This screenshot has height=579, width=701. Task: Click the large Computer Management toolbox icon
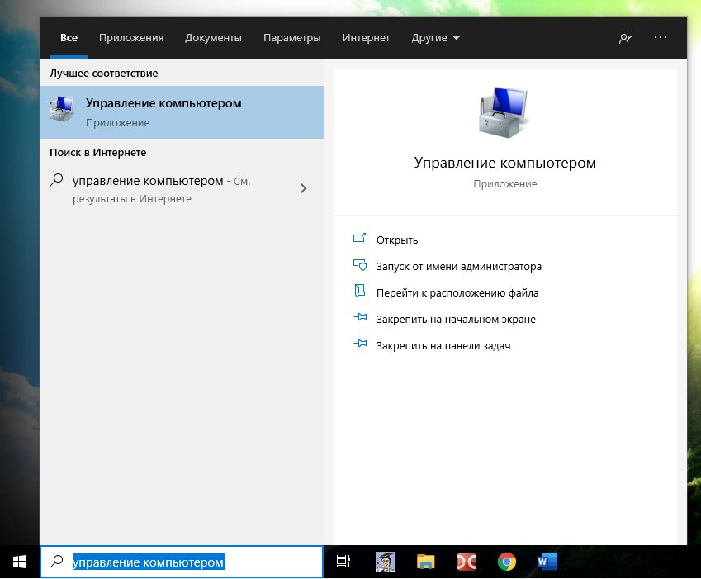pos(504,112)
